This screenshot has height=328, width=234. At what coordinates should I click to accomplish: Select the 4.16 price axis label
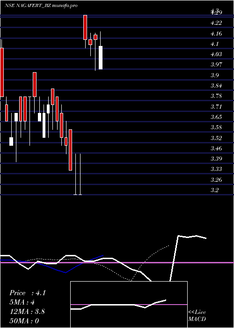coord(216,33)
